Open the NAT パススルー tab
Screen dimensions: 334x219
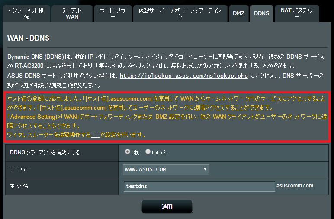tap(297, 13)
